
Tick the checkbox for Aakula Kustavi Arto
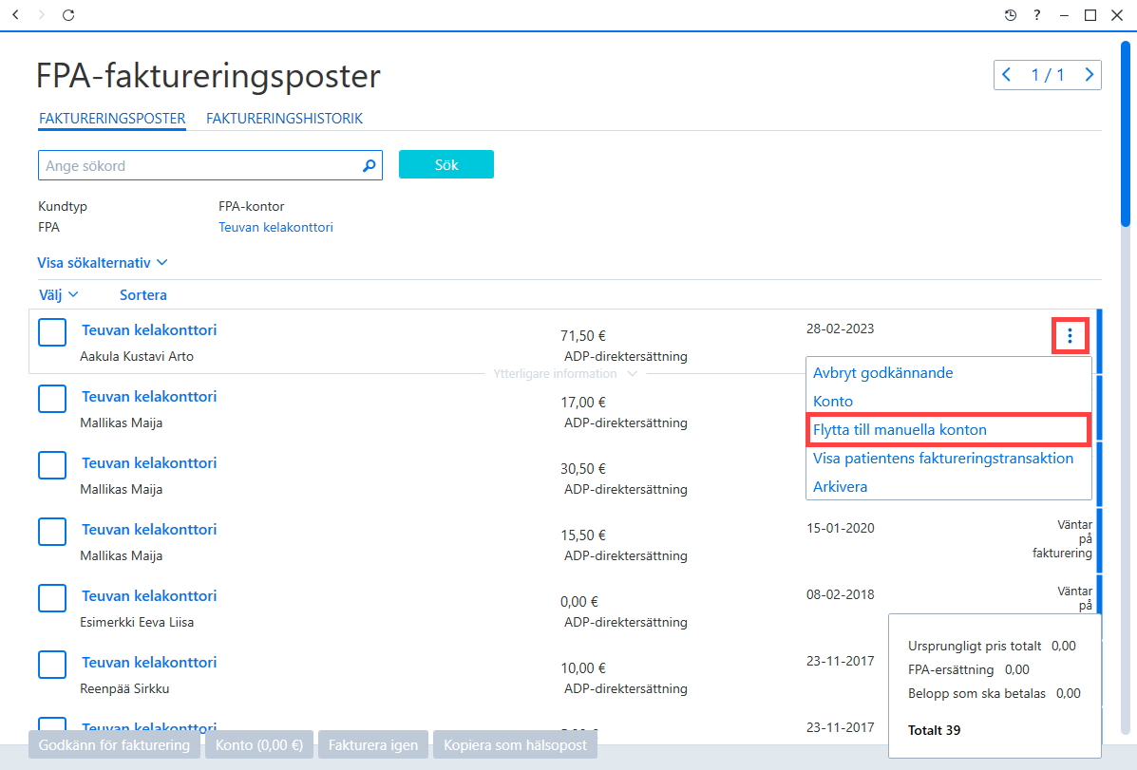click(52, 332)
